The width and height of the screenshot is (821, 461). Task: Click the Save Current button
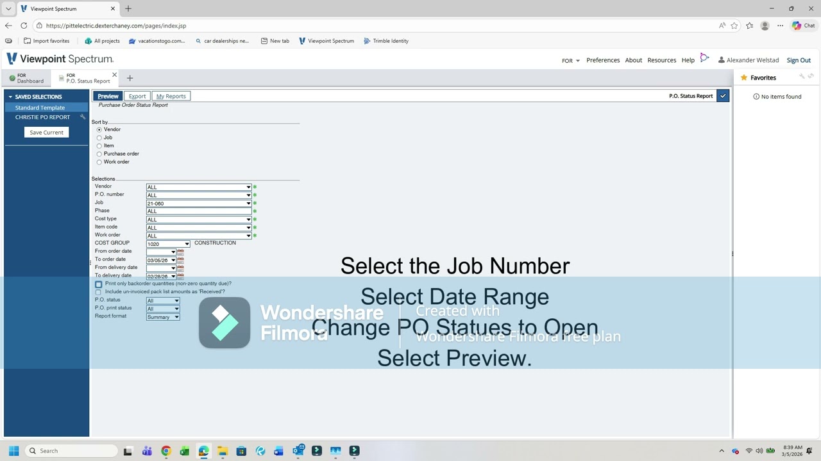click(46, 132)
